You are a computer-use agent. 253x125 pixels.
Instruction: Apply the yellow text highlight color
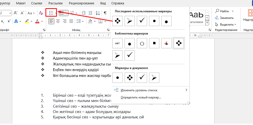click(27, 21)
